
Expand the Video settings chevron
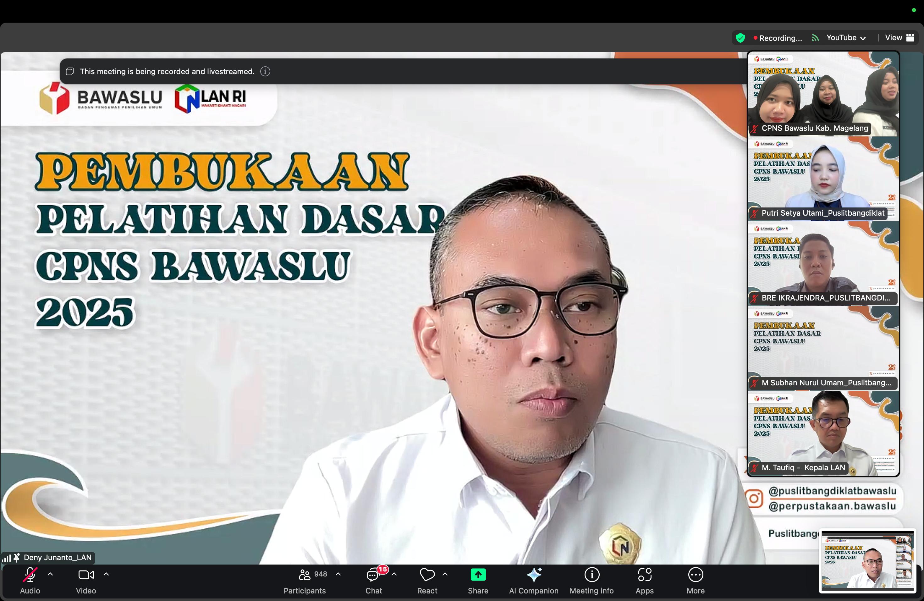click(x=106, y=575)
